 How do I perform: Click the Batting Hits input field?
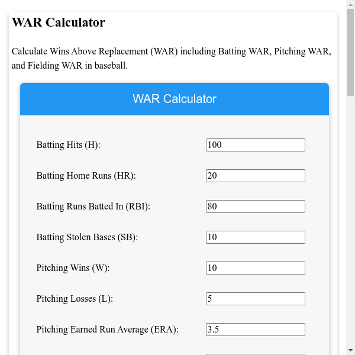(x=255, y=145)
